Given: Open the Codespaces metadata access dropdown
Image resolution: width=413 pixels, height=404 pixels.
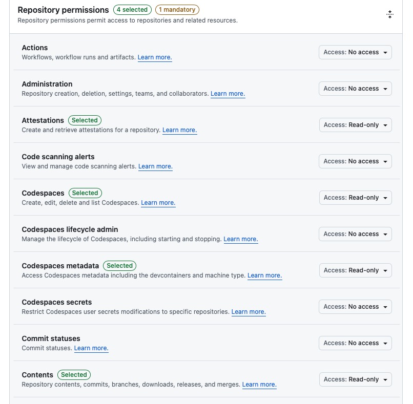Looking at the screenshot, I should (355, 270).
